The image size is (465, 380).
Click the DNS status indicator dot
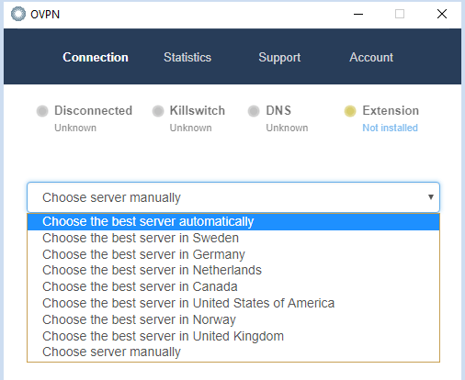click(254, 111)
